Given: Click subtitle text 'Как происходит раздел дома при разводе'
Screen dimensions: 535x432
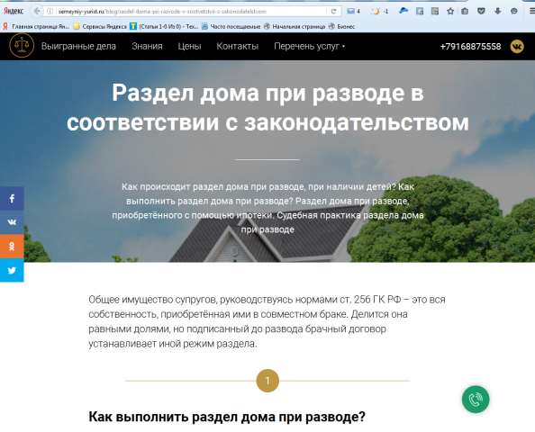Looking at the screenshot, I should coord(267,208).
